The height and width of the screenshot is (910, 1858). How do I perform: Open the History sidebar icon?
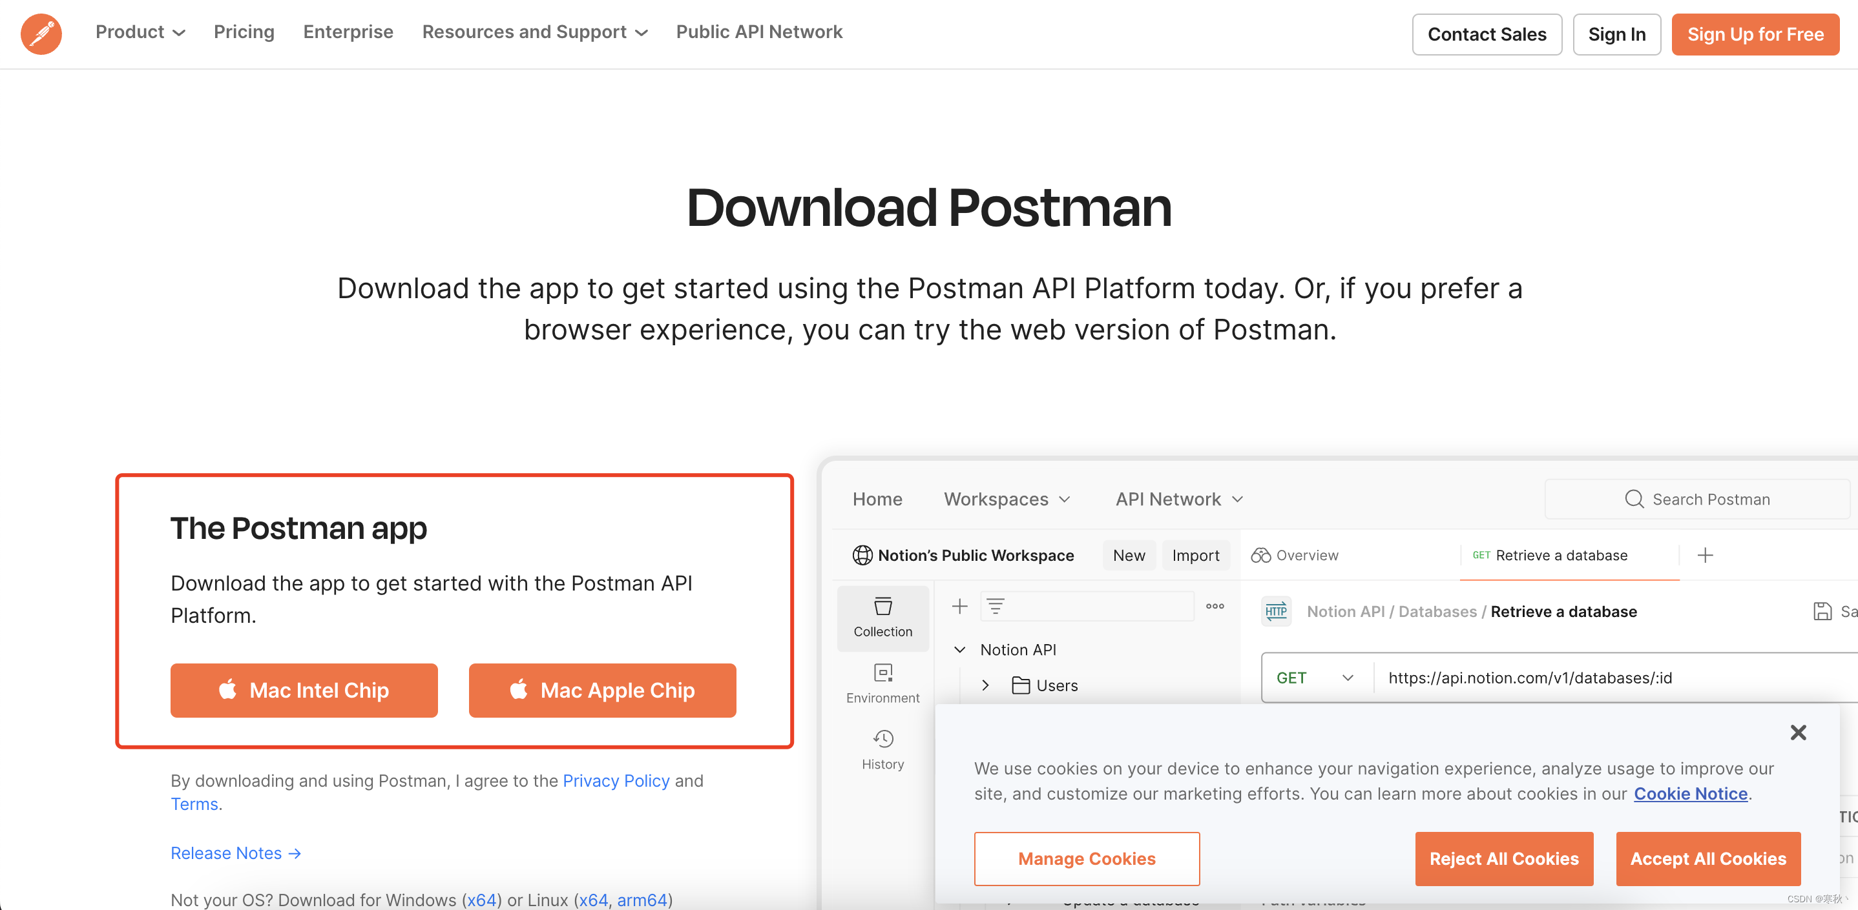[x=883, y=750]
